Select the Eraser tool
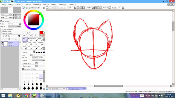Image resolution: width=175 pixels, height=98 pixels. pos(30,44)
